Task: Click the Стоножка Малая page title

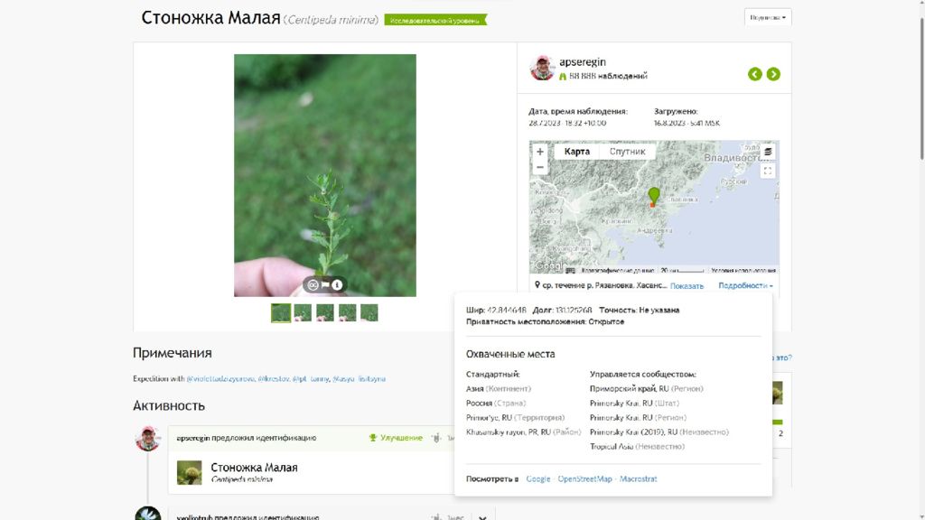Action: click(x=210, y=18)
